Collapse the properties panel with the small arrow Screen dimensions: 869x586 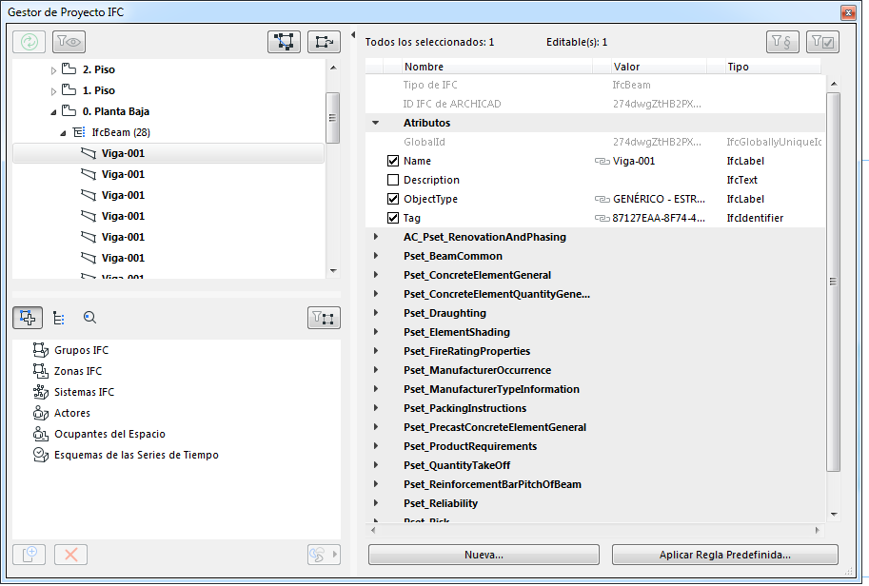(353, 35)
